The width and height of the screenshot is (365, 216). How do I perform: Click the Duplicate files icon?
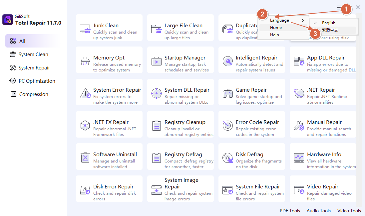(227, 29)
